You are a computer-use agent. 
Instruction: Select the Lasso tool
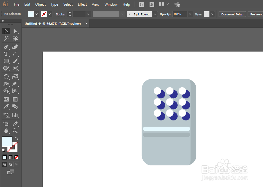tap(15, 38)
